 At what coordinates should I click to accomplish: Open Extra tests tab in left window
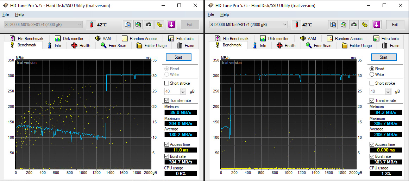tap(181, 39)
